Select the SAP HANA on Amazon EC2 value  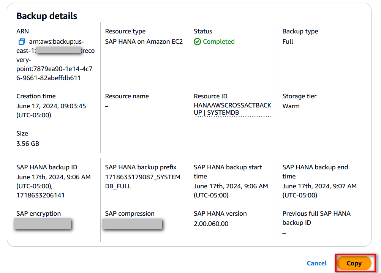tap(144, 41)
